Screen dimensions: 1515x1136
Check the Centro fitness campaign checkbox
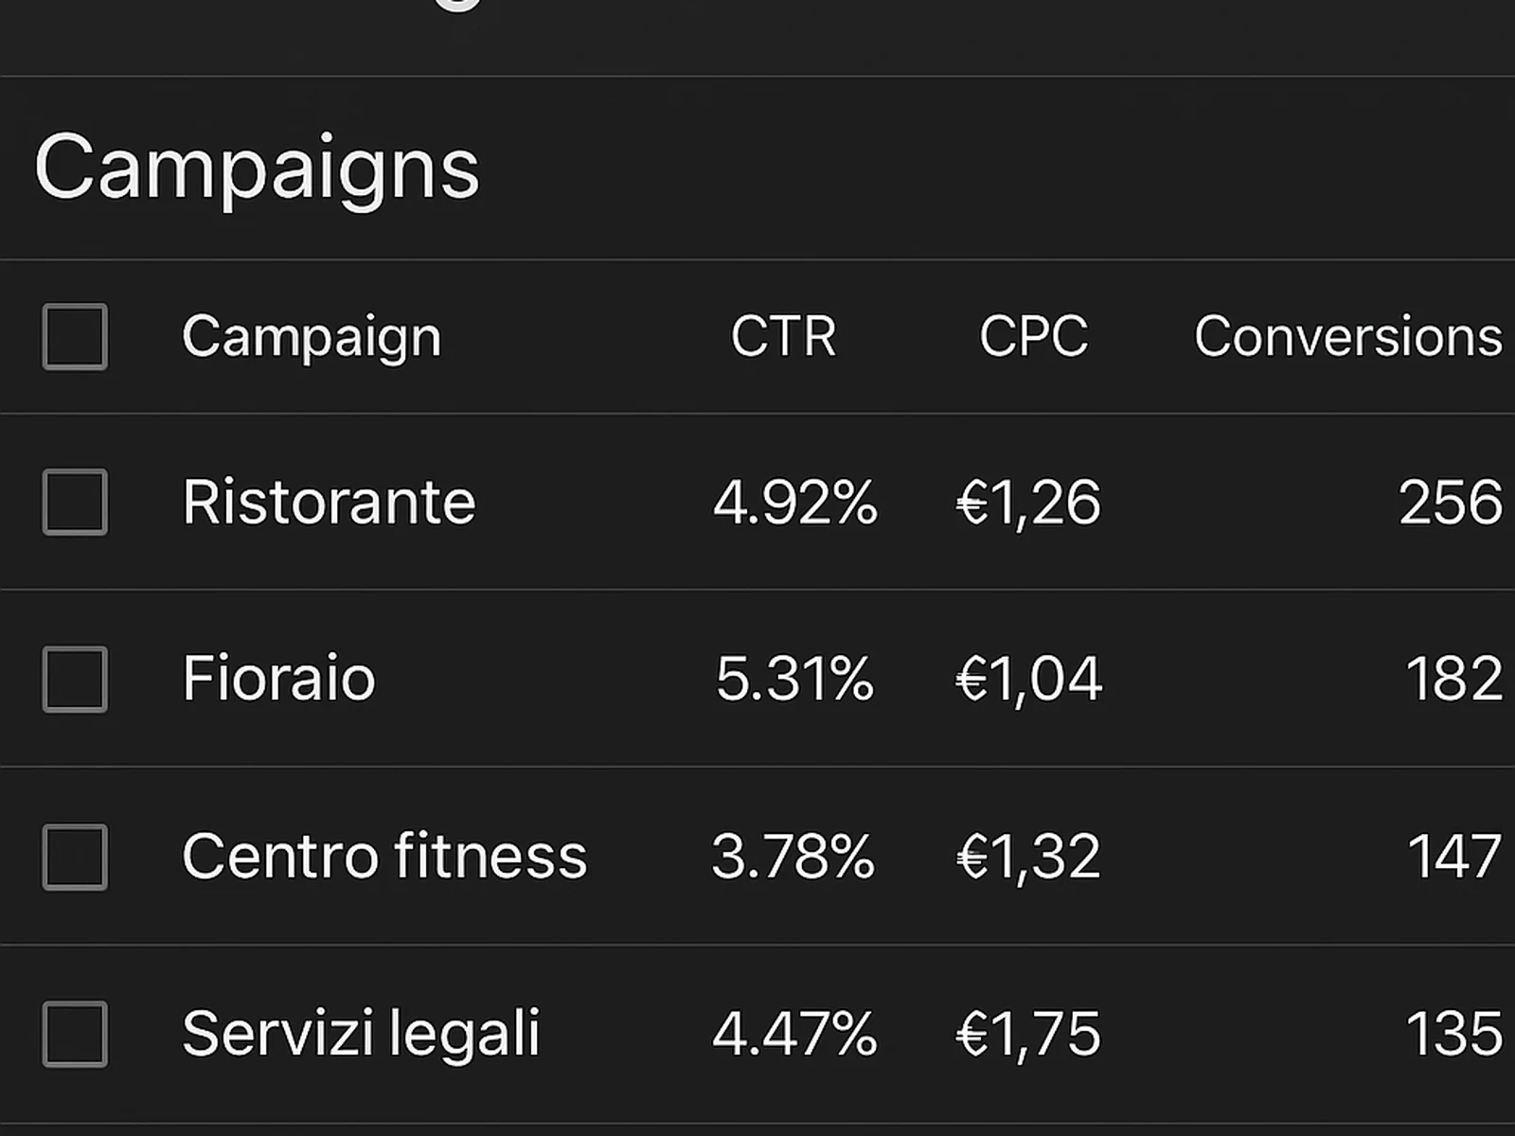[x=75, y=855]
